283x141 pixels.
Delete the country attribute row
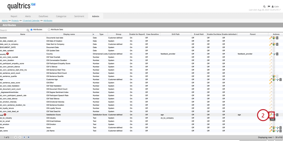tap(277, 54)
